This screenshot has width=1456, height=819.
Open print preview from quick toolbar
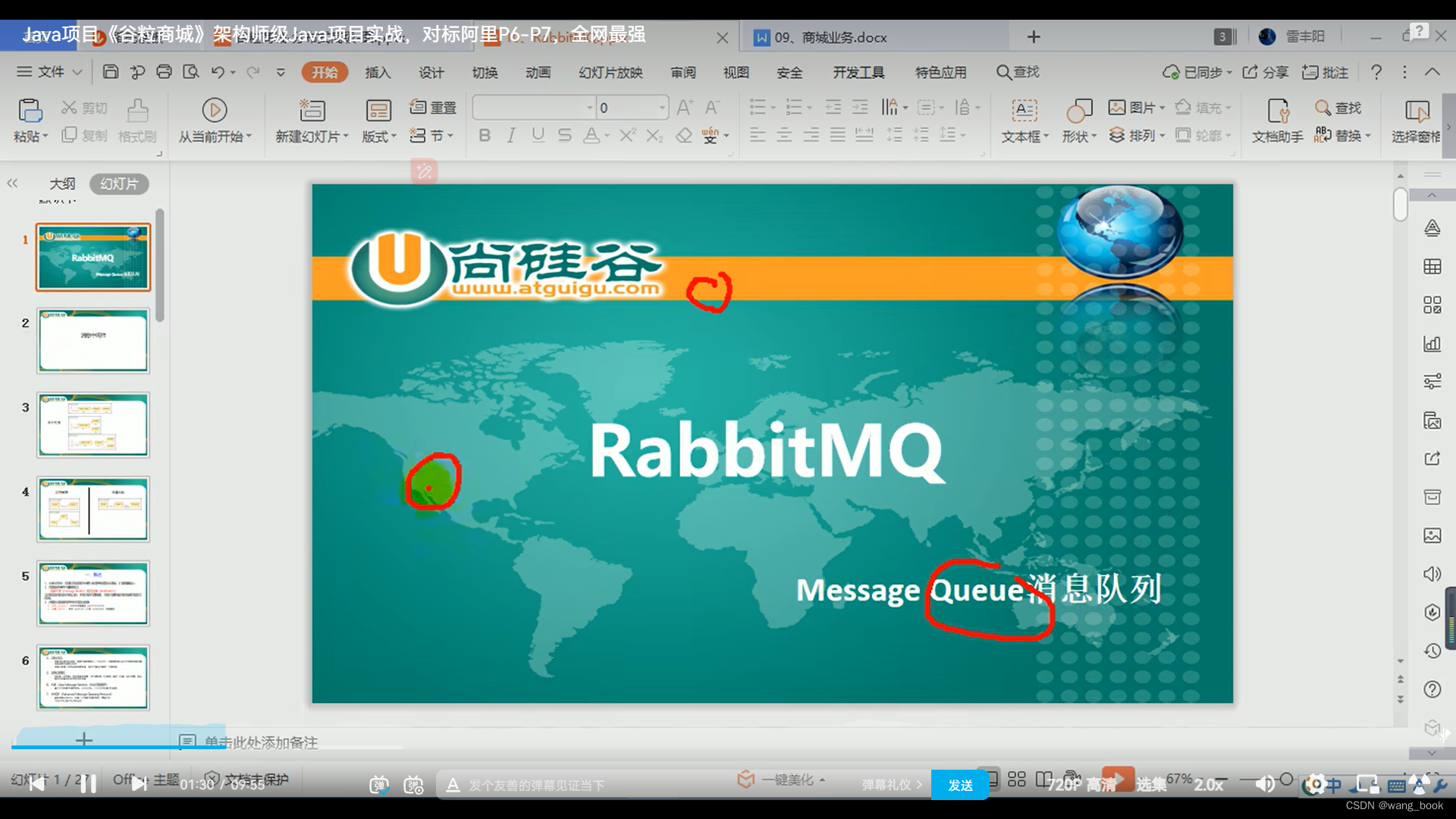coord(191,72)
